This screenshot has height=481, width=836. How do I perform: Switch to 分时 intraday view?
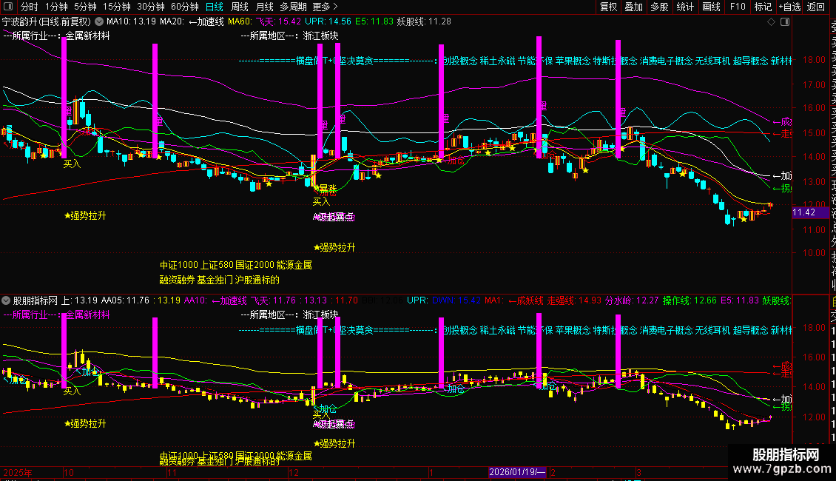[30, 7]
